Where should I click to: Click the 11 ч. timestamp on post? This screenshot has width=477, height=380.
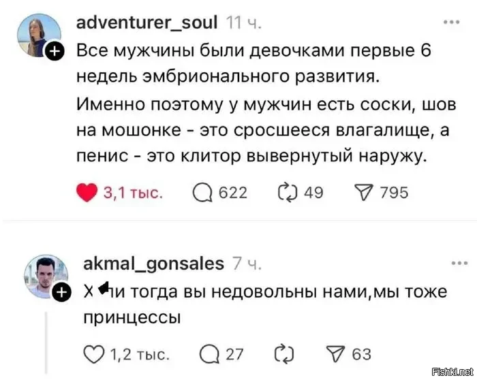(x=243, y=23)
